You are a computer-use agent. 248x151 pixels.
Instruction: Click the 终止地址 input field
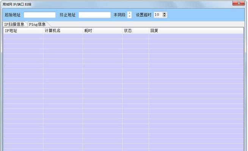point(94,15)
